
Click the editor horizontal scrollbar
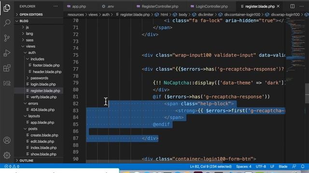click(x=154, y=161)
